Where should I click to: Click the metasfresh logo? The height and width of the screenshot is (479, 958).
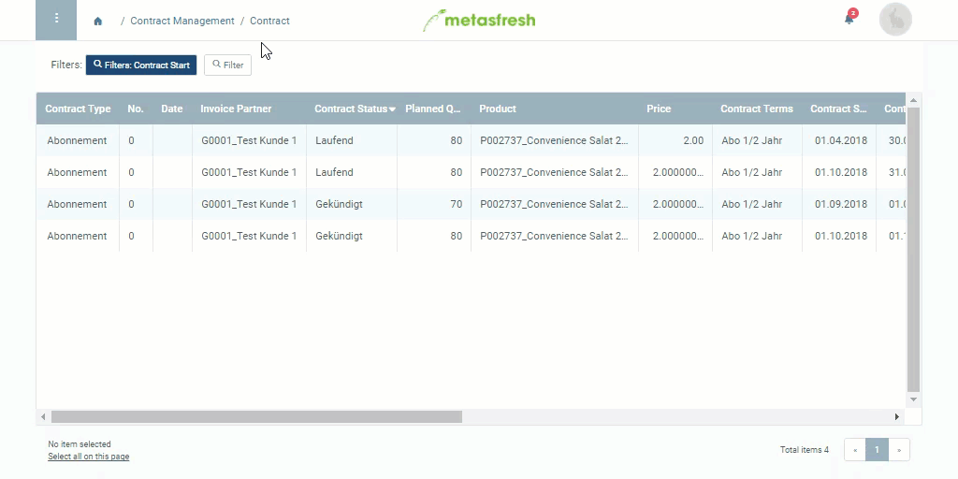click(479, 21)
